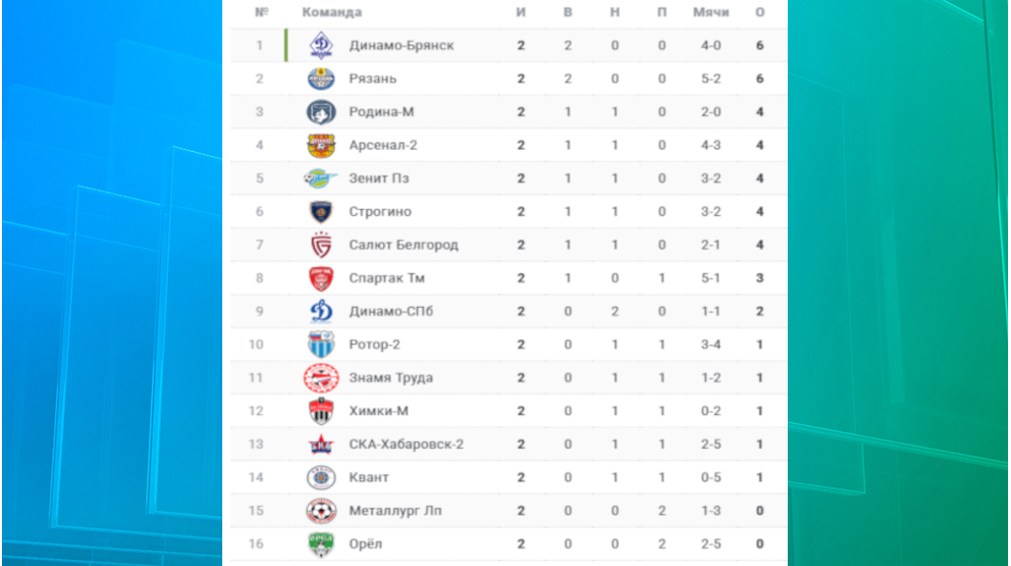The image size is (1011, 566).
Task: Click the Рязань club emblem
Action: tap(321, 79)
